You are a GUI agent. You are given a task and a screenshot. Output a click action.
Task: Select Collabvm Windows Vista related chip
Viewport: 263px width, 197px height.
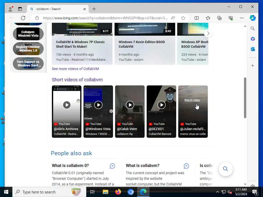click(28, 34)
